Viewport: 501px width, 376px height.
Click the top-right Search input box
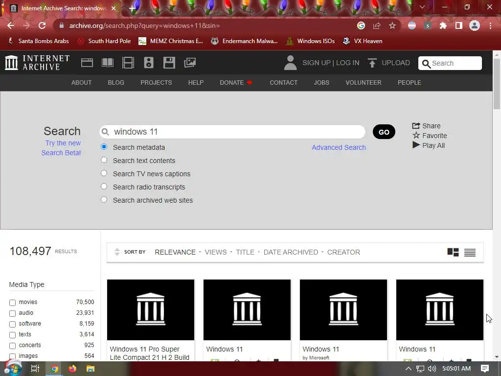tap(450, 63)
